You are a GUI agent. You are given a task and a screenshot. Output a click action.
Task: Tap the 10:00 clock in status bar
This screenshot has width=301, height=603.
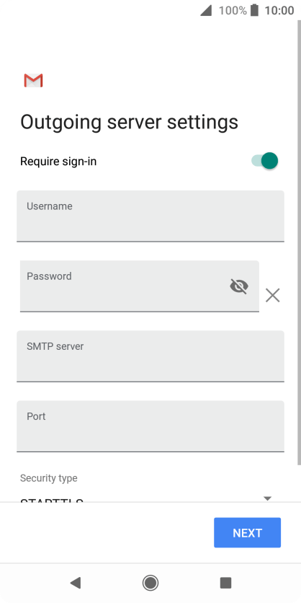pyautogui.click(x=279, y=10)
